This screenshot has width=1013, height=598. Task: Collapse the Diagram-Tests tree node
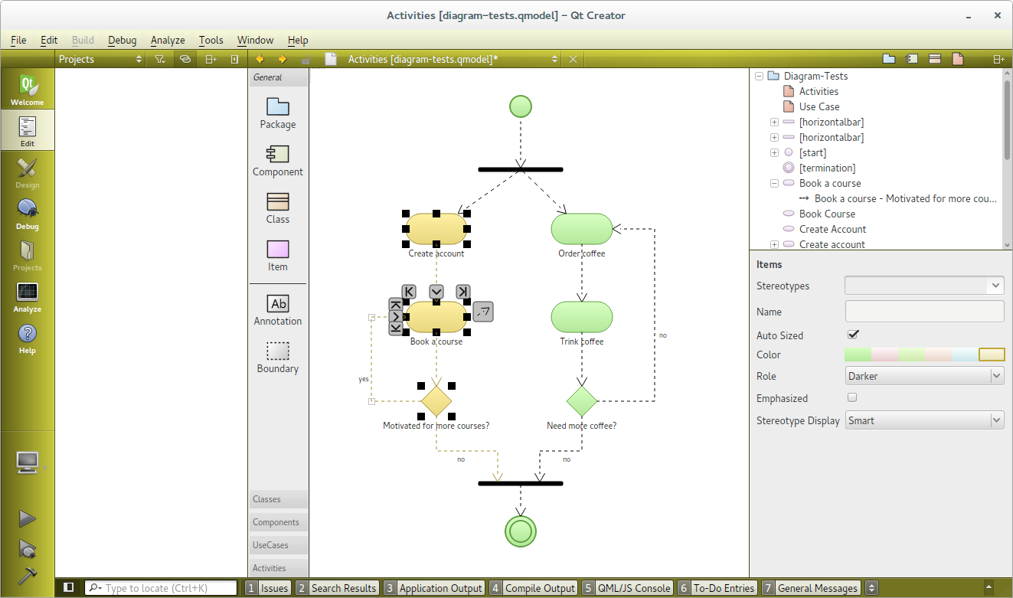coord(759,76)
